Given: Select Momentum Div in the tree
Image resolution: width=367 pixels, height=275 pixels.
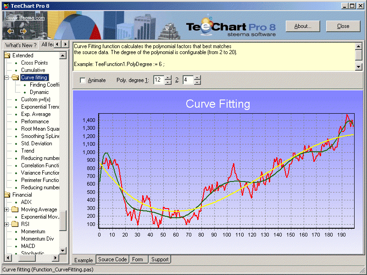Looking at the screenshot, I should (38, 239).
